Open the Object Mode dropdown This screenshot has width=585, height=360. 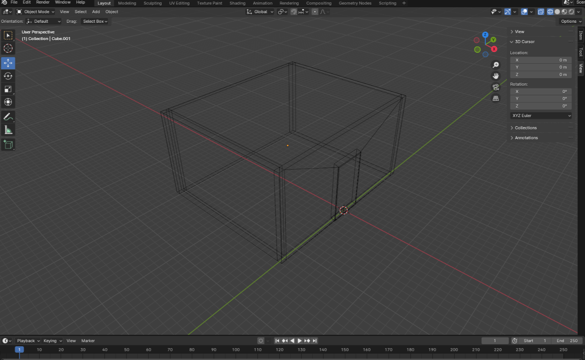click(36, 12)
